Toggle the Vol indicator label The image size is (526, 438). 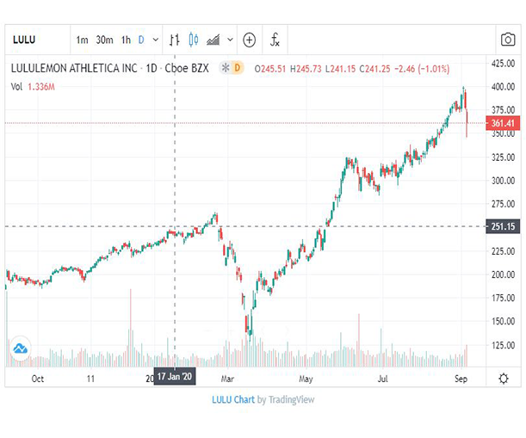(16, 87)
